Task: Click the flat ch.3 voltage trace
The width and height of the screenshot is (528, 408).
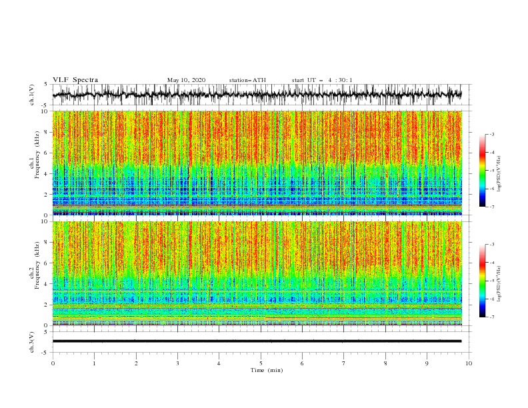Action: [257, 341]
